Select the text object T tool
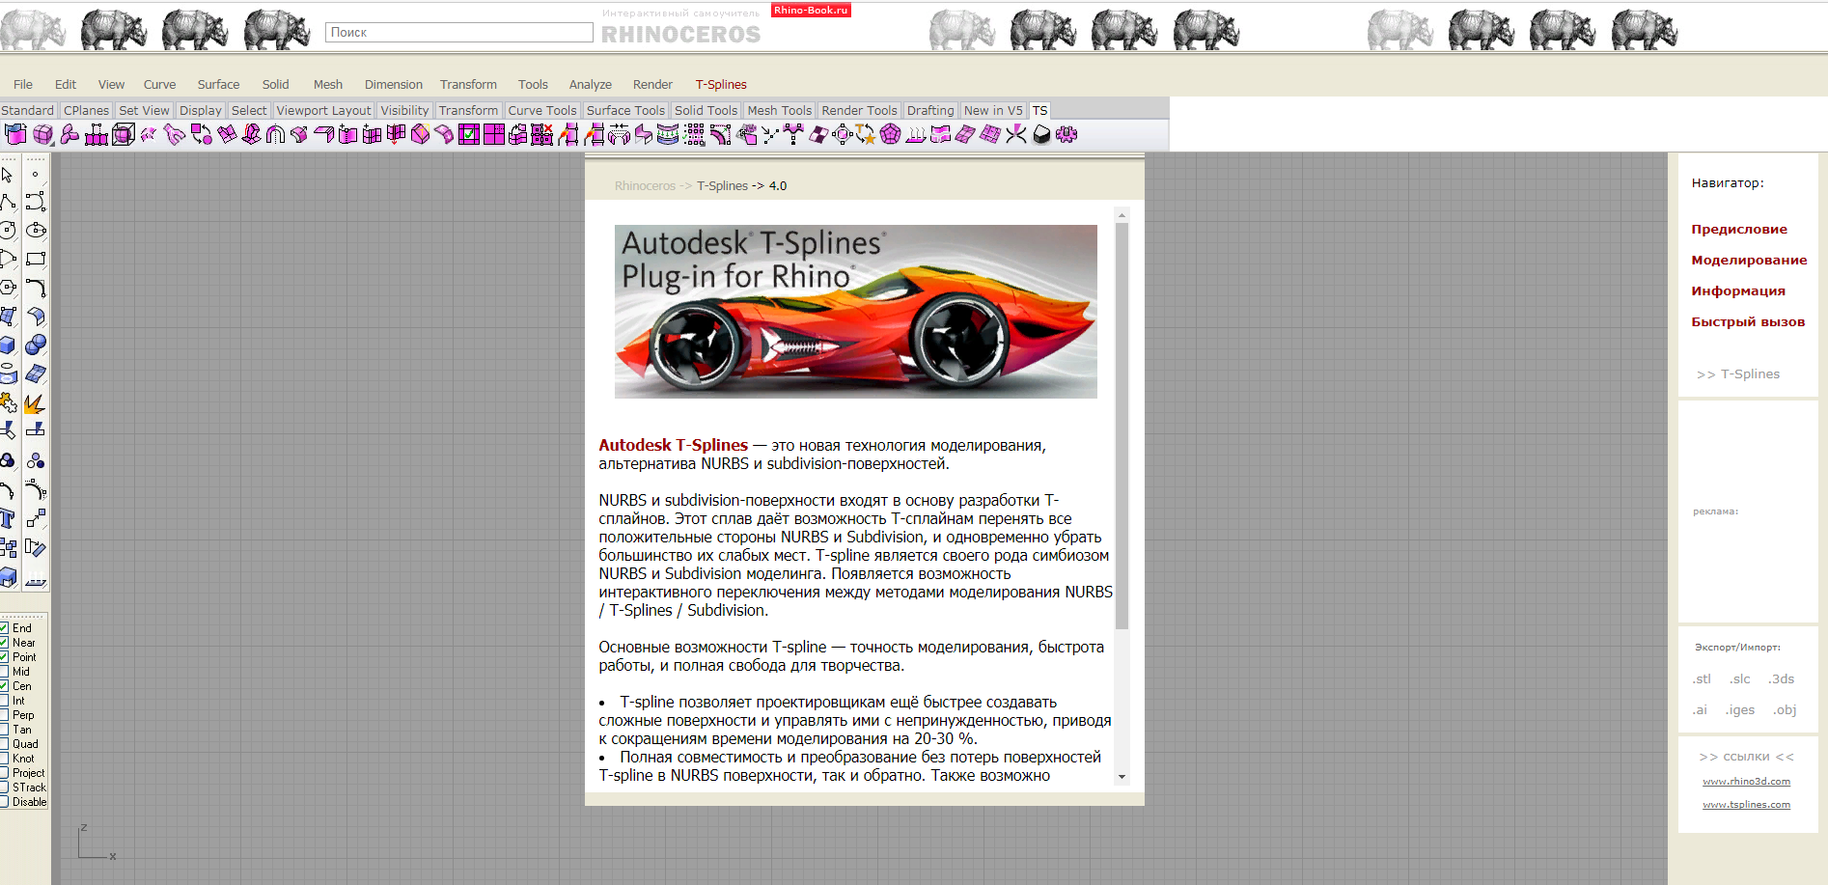 8,519
